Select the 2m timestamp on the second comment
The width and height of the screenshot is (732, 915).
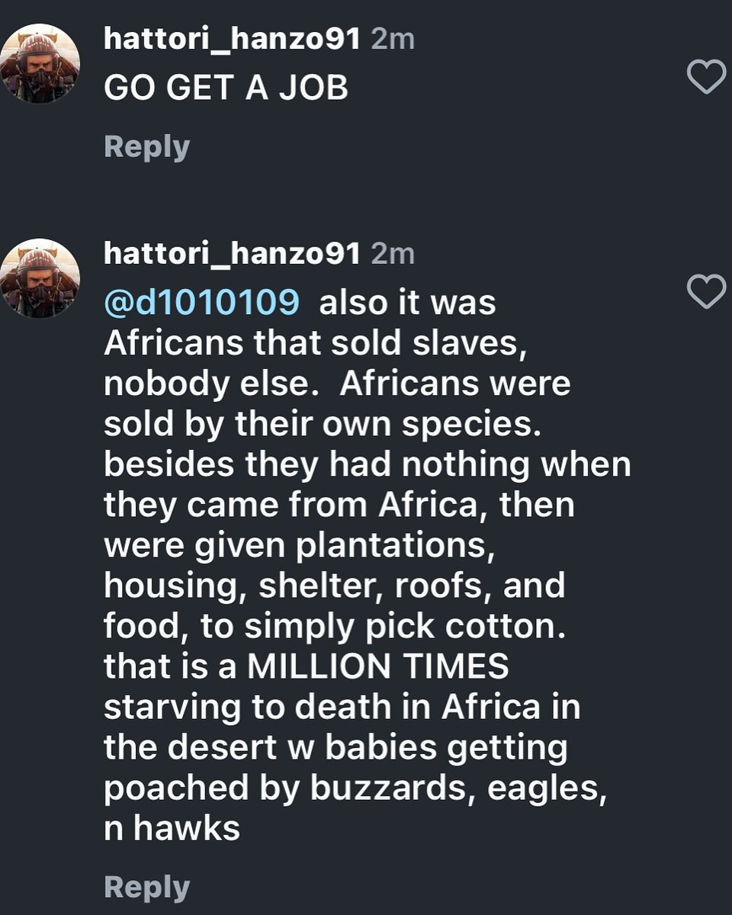[x=393, y=255]
